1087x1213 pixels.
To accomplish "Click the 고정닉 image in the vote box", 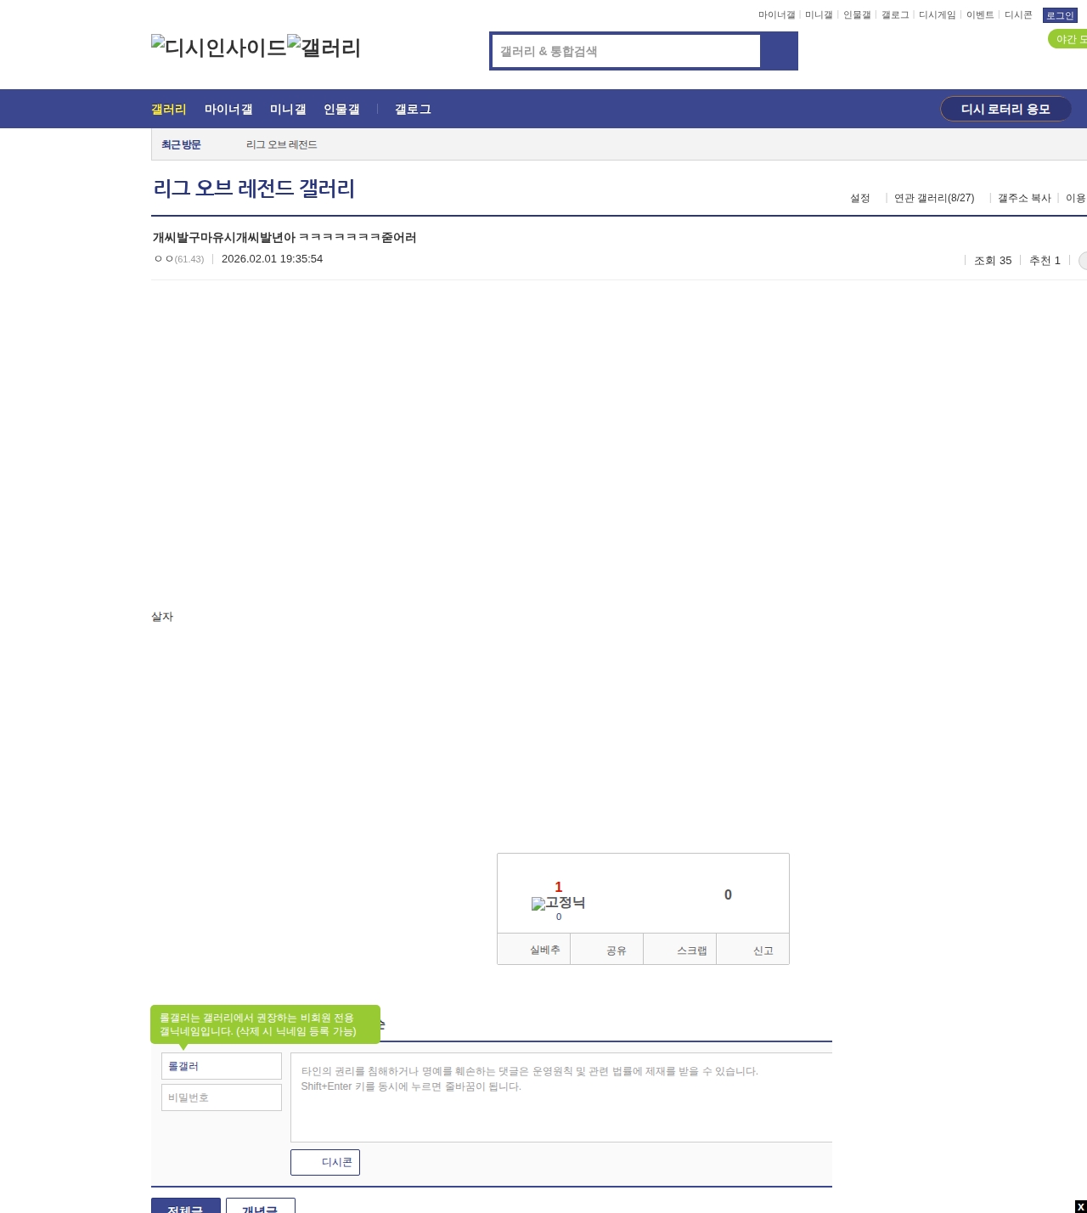I will [x=558, y=903].
